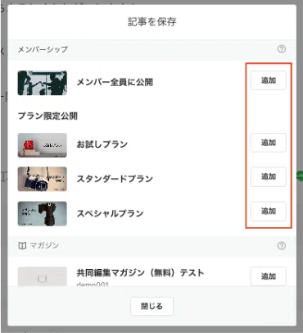
Task: Click the book icon next to マガジン
Action: point(22,245)
